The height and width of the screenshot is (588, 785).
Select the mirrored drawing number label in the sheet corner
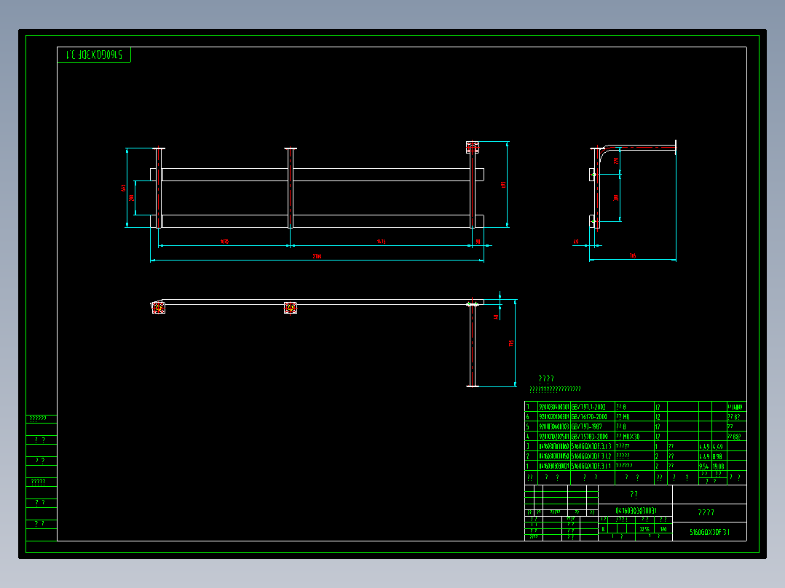[94, 55]
